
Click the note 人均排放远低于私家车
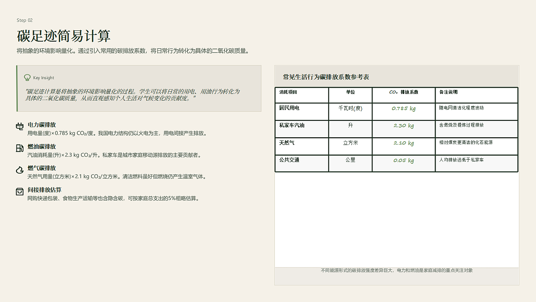(x=461, y=159)
